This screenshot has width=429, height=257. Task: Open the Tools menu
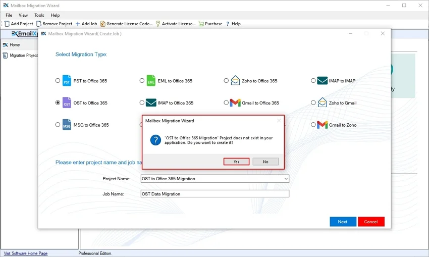[x=39, y=16]
